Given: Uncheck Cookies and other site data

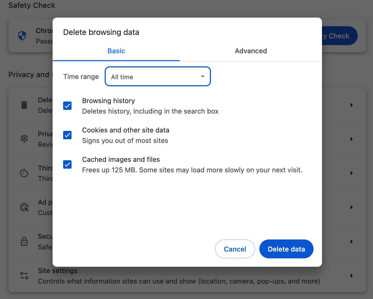Looking at the screenshot, I should coord(67,135).
